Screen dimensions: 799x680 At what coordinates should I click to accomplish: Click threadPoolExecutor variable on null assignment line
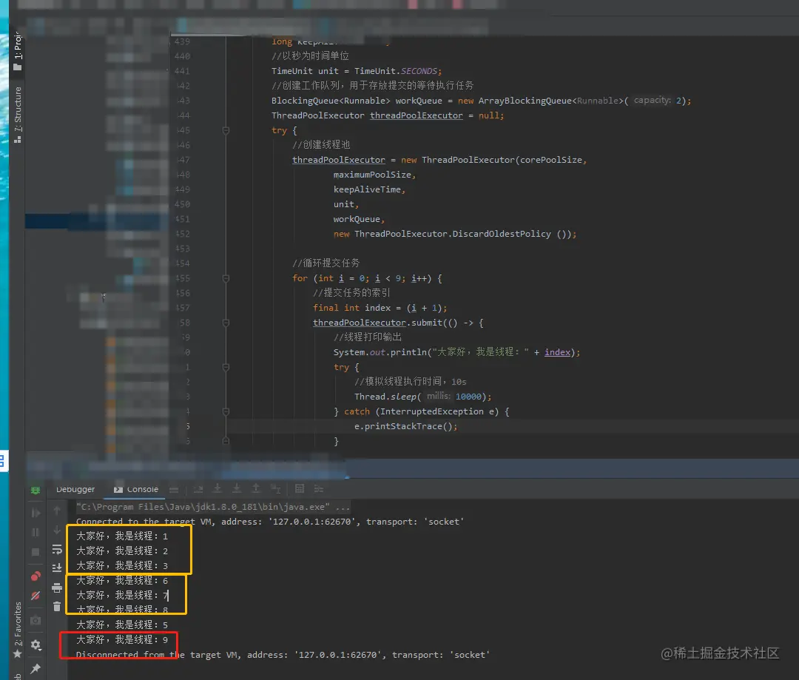(x=417, y=115)
